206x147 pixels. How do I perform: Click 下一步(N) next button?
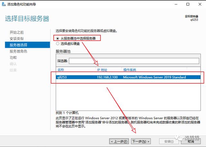[x=141, y=141]
